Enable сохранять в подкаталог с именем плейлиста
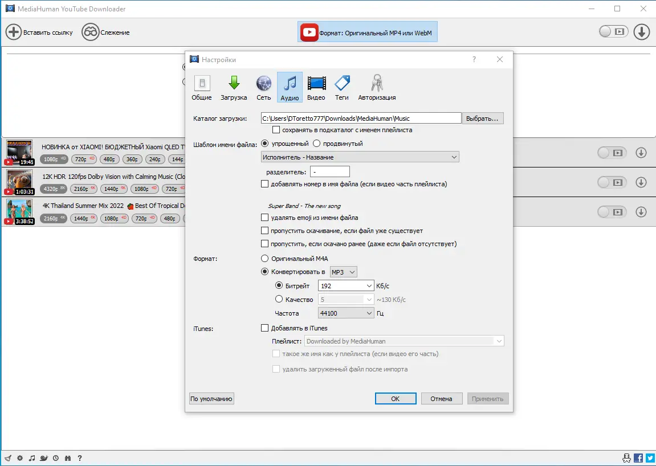 coord(276,130)
